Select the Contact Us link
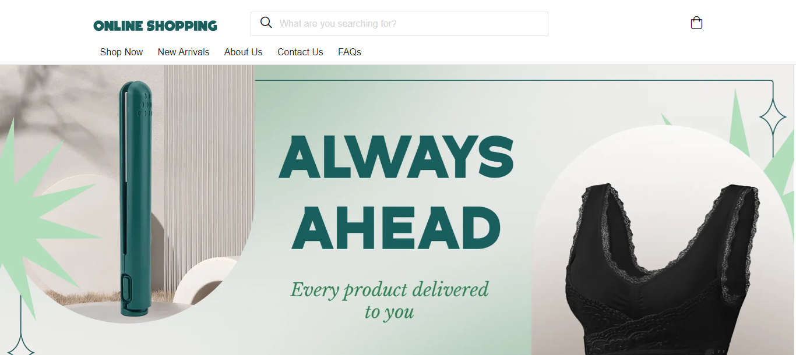Screen dimensions: 796x355 coord(300,52)
